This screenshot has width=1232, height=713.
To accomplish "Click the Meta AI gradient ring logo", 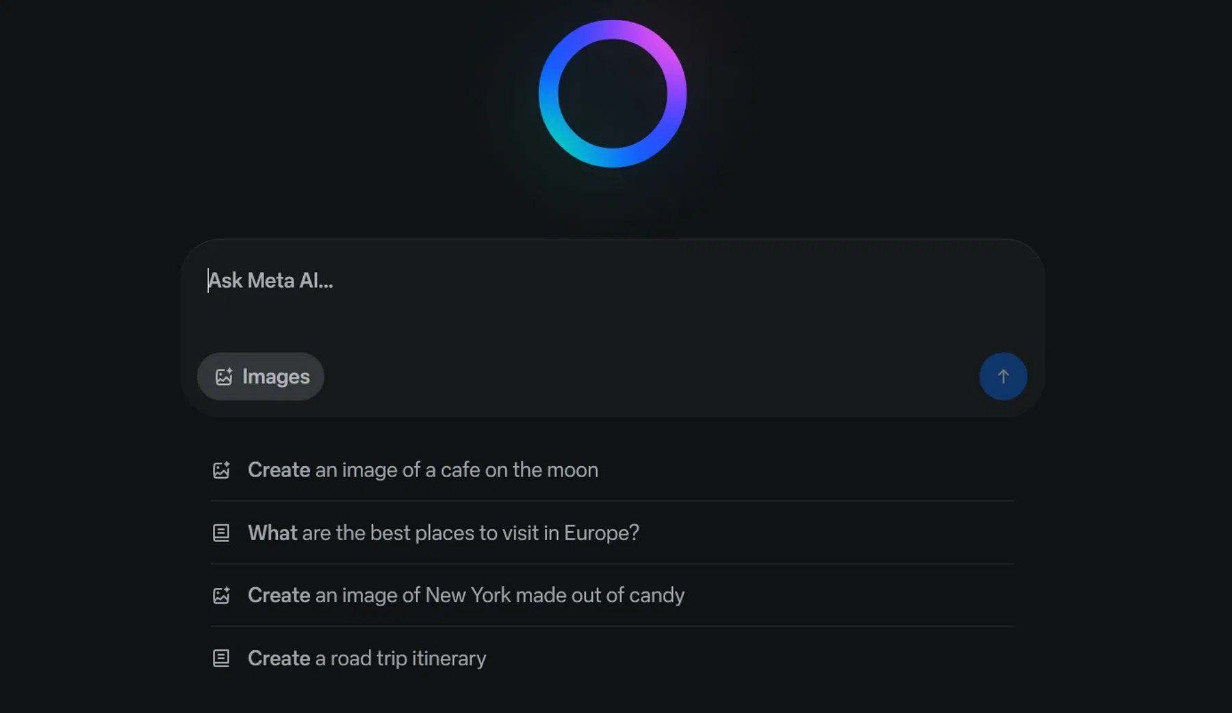I will pos(612,94).
